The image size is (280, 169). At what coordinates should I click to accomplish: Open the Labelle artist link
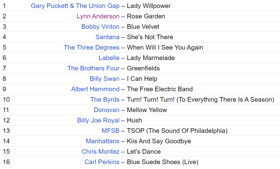(109, 58)
